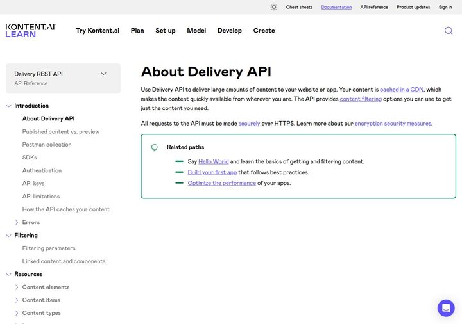This screenshot has height=324, width=462.
Task: Open Postman collection page
Action: click(x=47, y=145)
